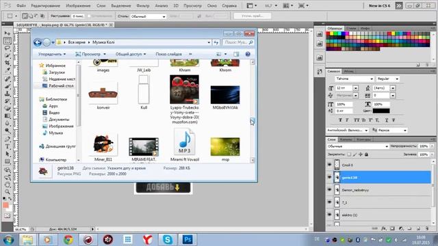Select the Zoom tool in toolbar

[x=8, y=192]
